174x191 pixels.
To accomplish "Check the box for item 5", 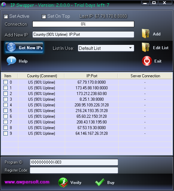I will point(5,110).
